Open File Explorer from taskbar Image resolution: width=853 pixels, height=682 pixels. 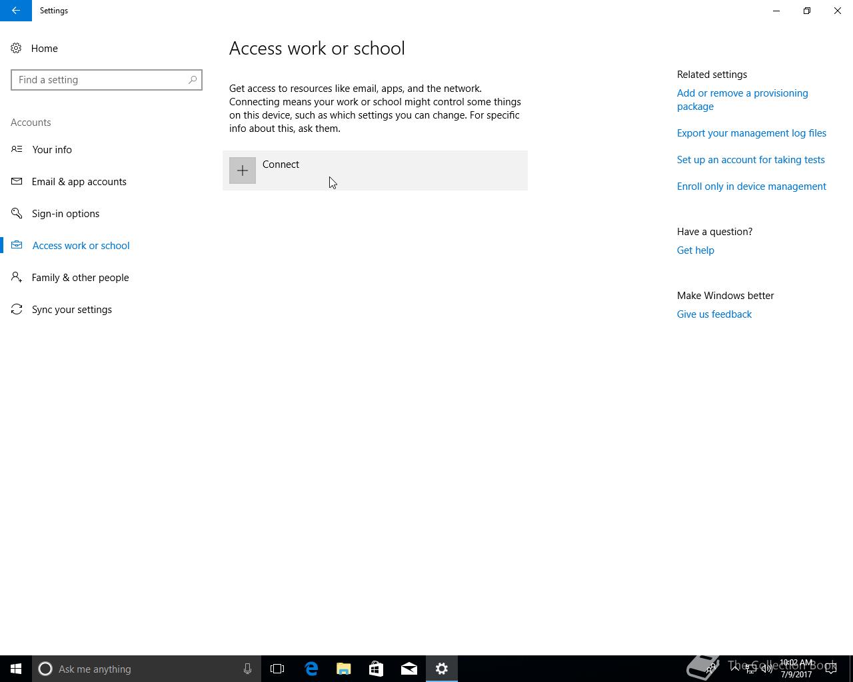344,669
